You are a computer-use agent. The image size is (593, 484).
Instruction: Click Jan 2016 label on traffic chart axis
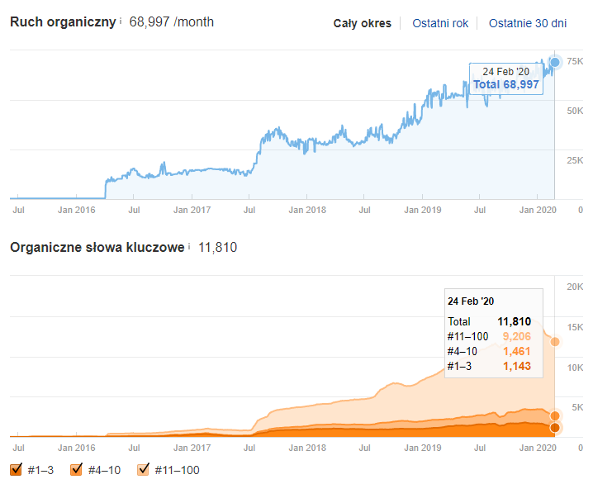[x=76, y=210]
